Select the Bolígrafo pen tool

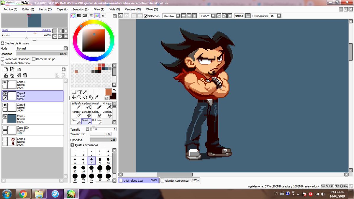point(76,106)
